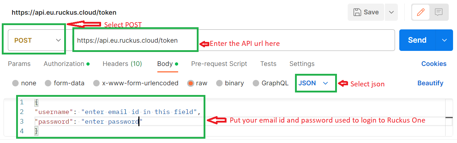The height and width of the screenshot is (143, 457).
Task: Select the raw body option
Action: coord(197,83)
